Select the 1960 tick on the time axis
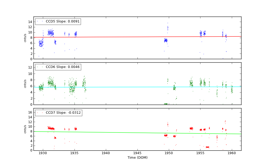The width and height of the screenshot is (268, 167). pyautogui.click(x=232, y=153)
